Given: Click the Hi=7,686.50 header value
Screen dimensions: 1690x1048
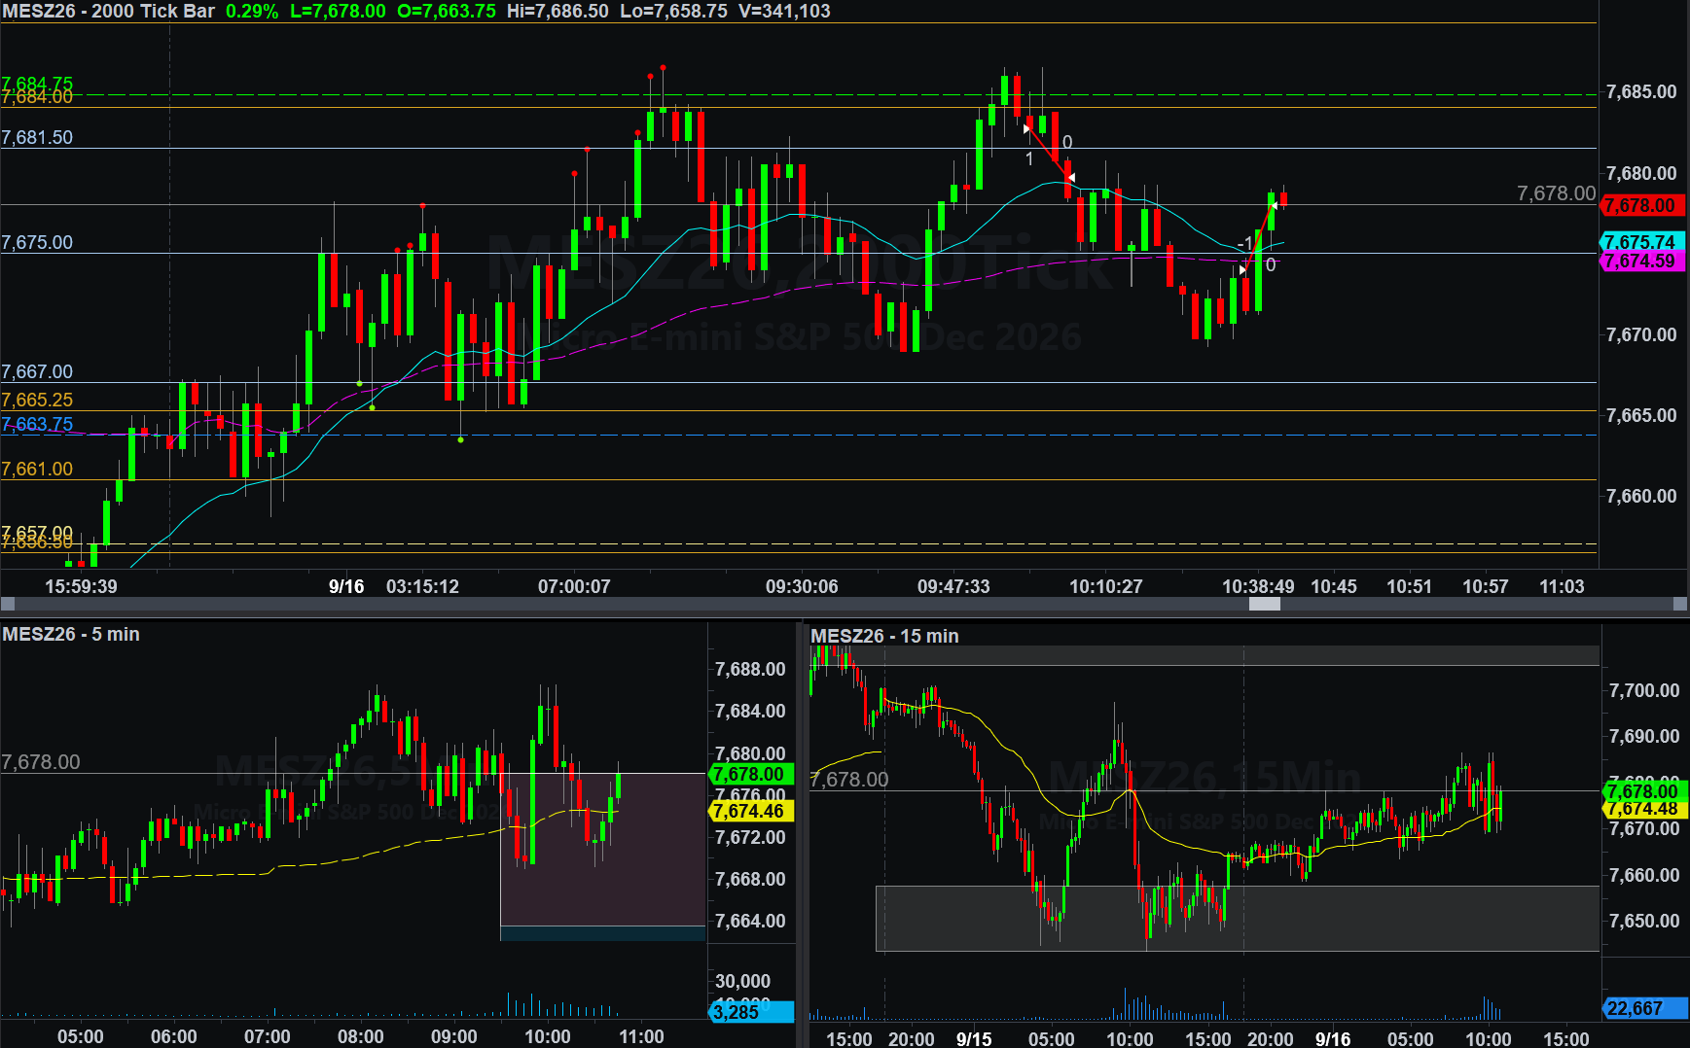Looking at the screenshot, I should click(557, 12).
